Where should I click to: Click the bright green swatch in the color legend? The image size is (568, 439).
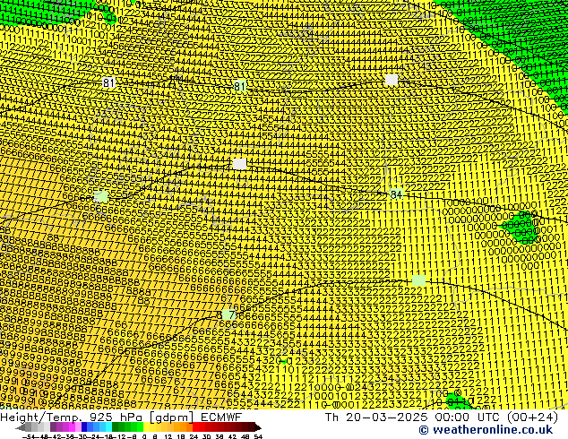point(140,426)
